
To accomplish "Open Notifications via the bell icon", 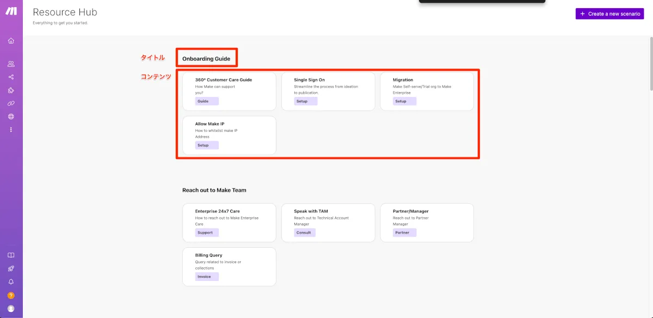I will (x=11, y=282).
